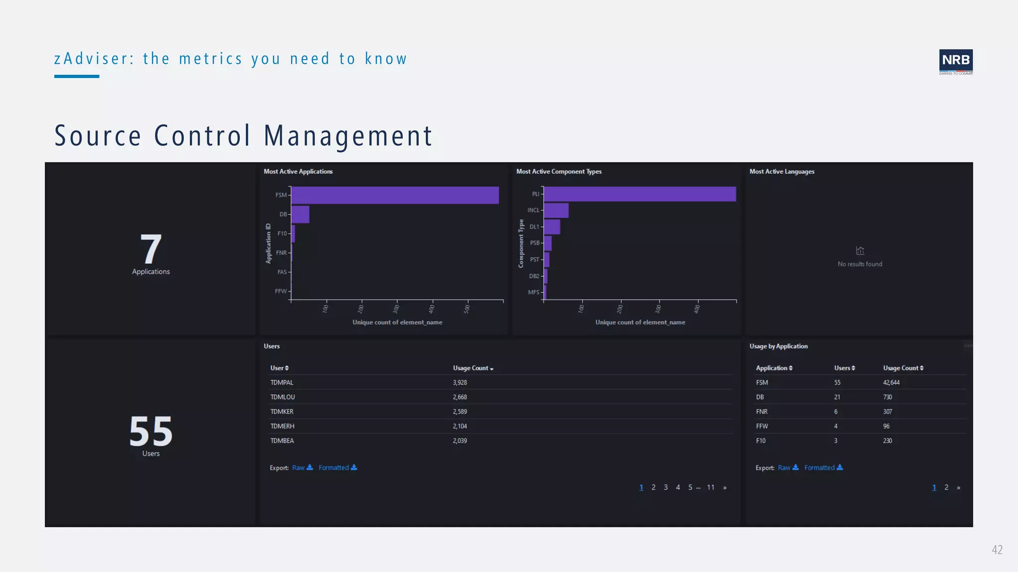Download Raw export in Users panel
Viewport: 1018px width, 572px height.
302,468
